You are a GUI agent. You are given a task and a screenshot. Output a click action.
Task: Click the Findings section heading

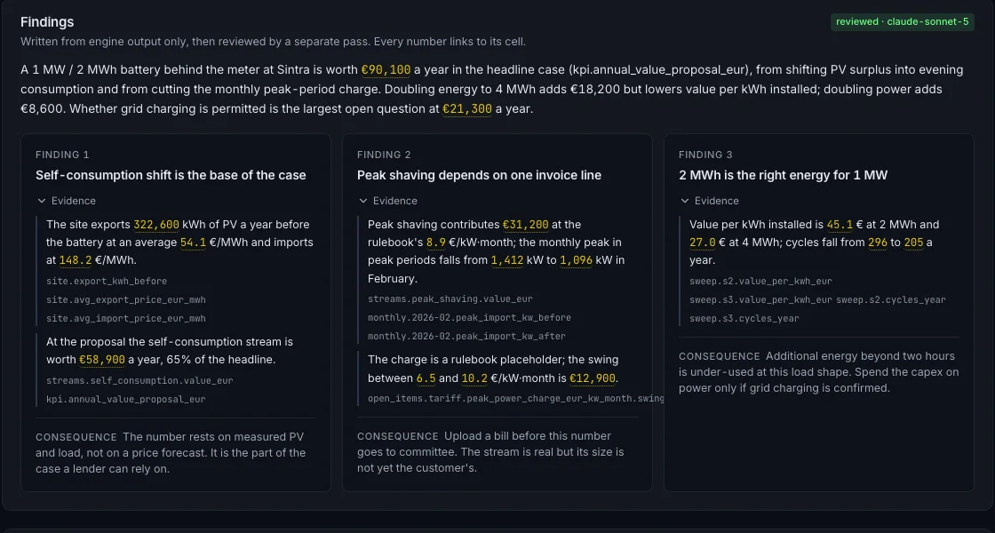click(47, 21)
